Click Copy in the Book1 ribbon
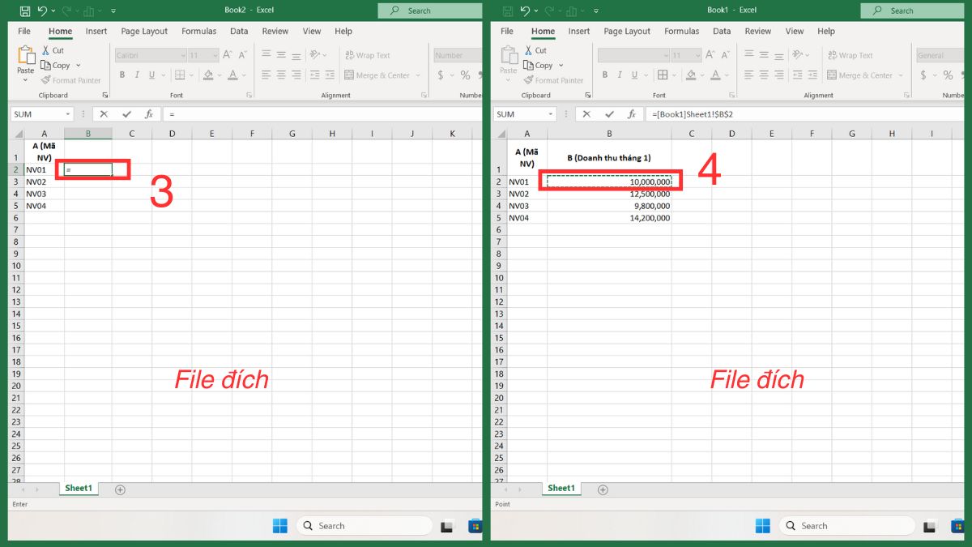This screenshot has width=972, height=547. pyautogui.click(x=539, y=66)
